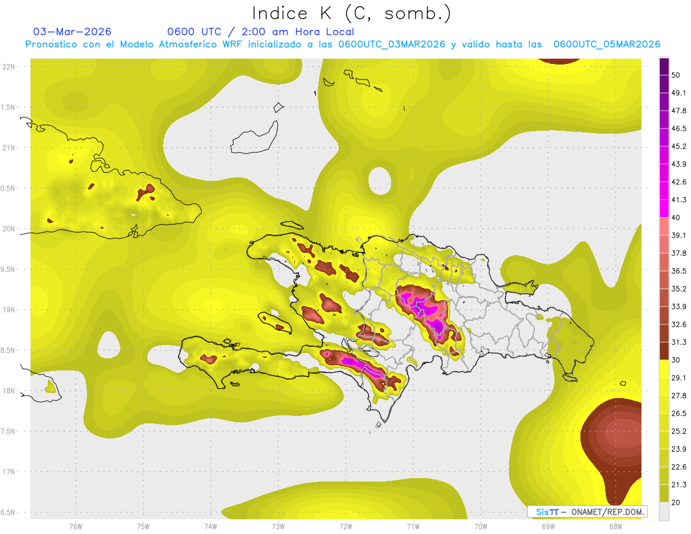This screenshot has width=691, height=534.
Task: Pick the legend value "46.5"
Action: pos(678,128)
